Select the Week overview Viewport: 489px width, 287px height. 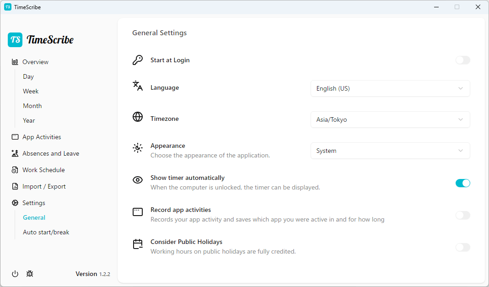click(x=31, y=91)
